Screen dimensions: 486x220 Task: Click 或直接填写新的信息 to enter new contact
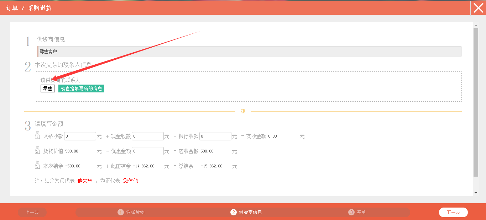coord(81,88)
